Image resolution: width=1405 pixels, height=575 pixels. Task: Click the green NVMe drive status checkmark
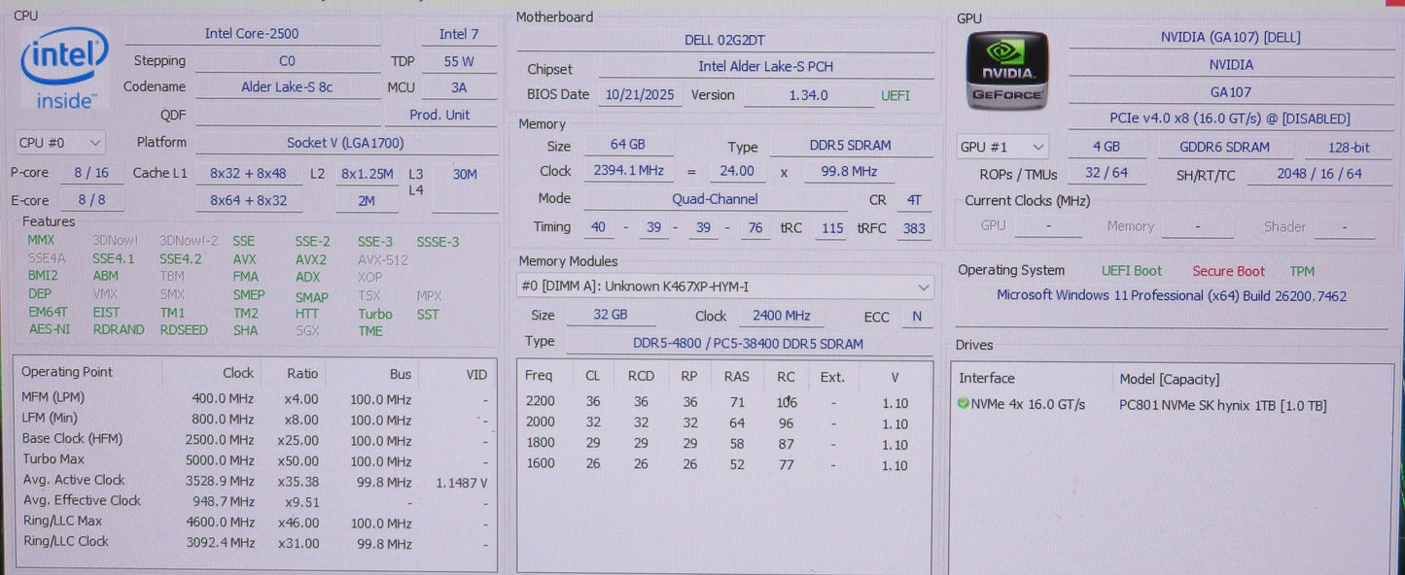pos(964,405)
